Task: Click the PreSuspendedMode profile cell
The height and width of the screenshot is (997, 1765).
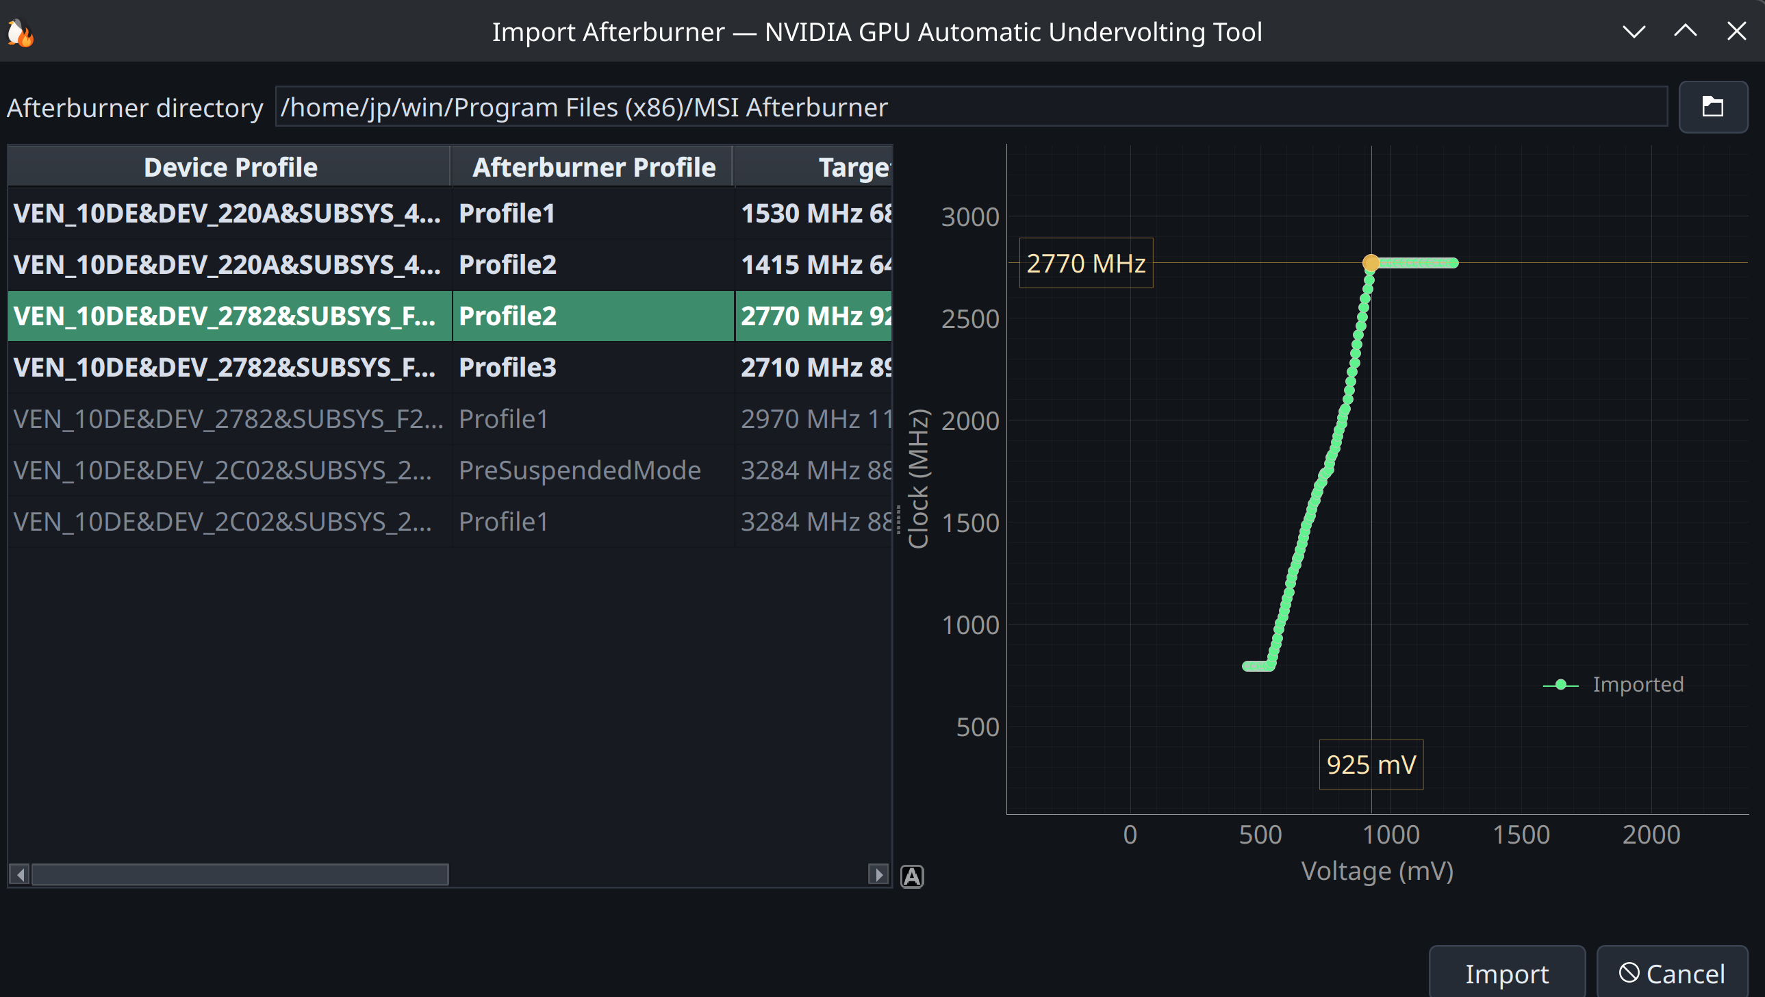Action: (594, 470)
